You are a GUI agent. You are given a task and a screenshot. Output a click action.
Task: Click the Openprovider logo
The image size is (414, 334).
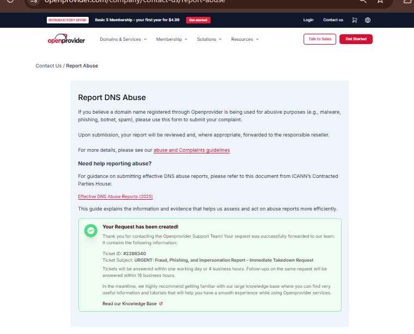[x=66, y=39]
